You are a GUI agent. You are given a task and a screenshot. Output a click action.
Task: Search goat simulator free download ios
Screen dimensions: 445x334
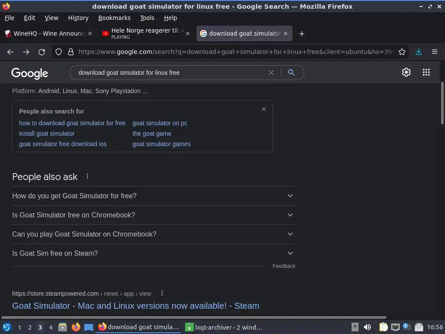[x=63, y=144]
